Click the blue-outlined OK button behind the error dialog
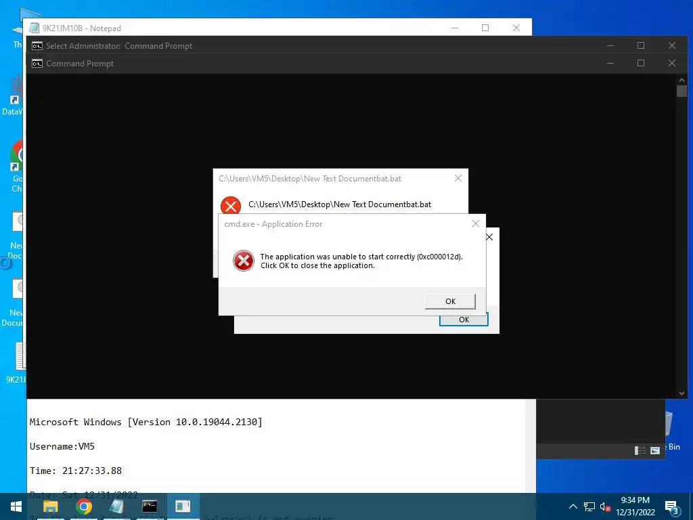The image size is (693, 520). point(464,320)
